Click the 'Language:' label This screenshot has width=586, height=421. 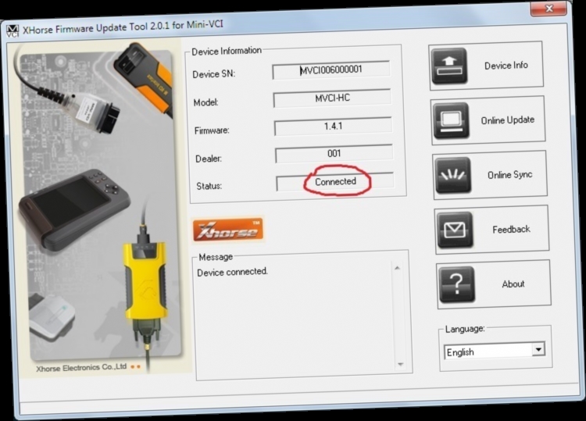[465, 329]
